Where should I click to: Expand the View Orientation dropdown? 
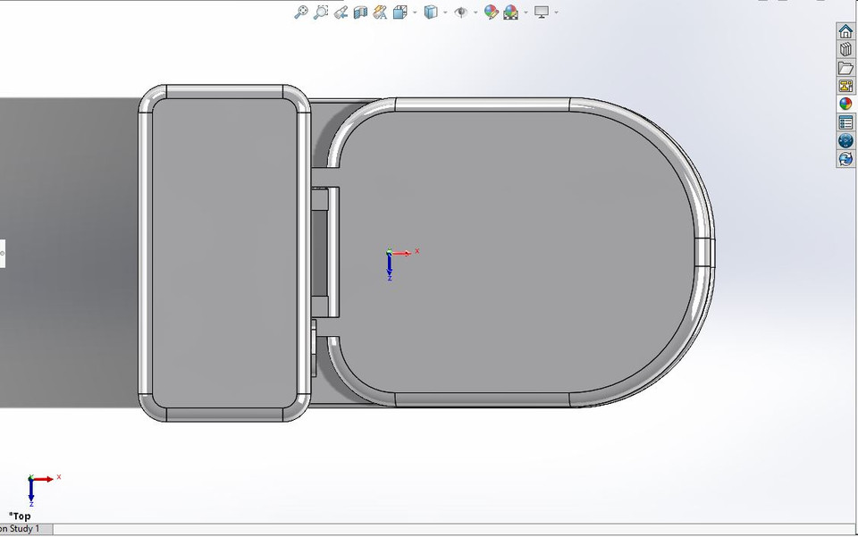tap(413, 12)
